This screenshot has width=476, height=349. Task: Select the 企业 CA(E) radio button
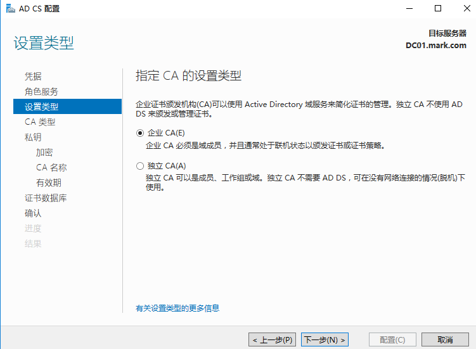coord(140,133)
